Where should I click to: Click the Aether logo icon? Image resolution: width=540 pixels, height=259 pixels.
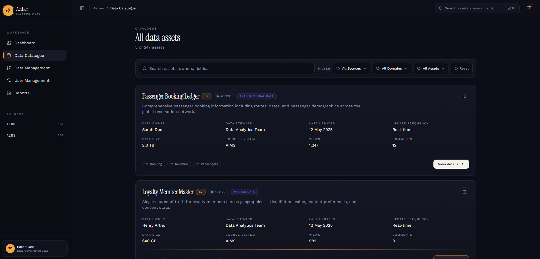coord(8,11)
